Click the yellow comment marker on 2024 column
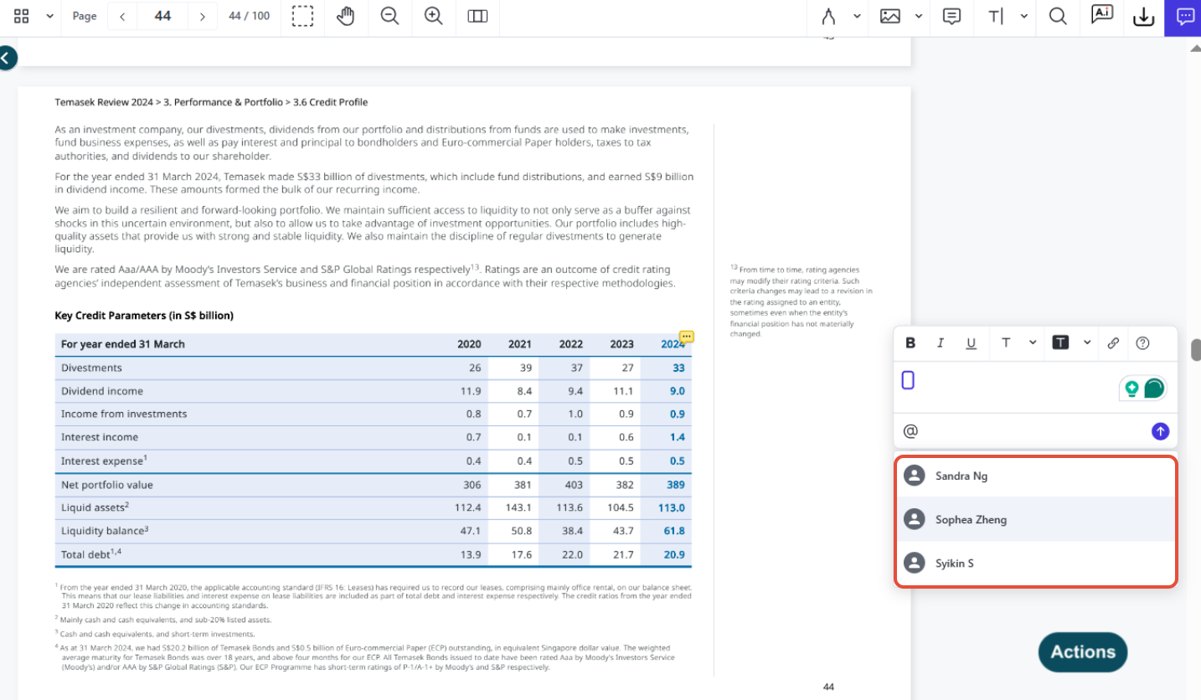 (x=687, y=337)
